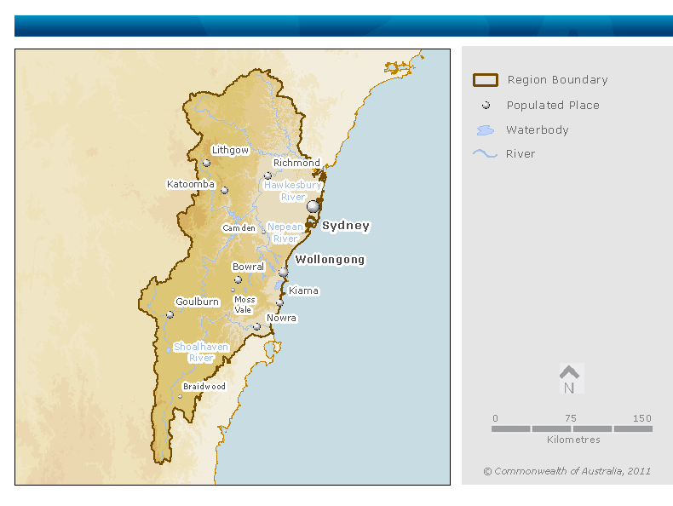The height and width of the screenshot is (506, 673).
Task: Click the Shoalhaven River label
Action: point(201,353)
